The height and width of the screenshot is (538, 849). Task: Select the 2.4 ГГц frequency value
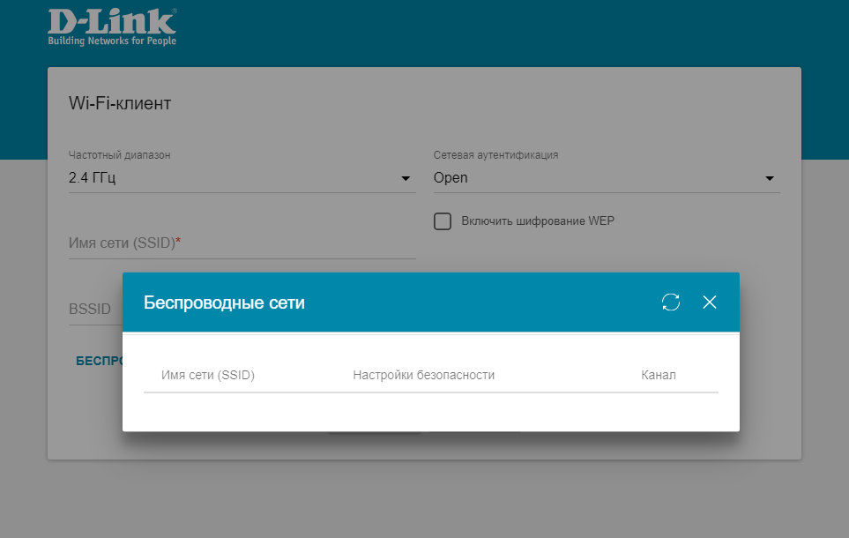tap(92, 177)
